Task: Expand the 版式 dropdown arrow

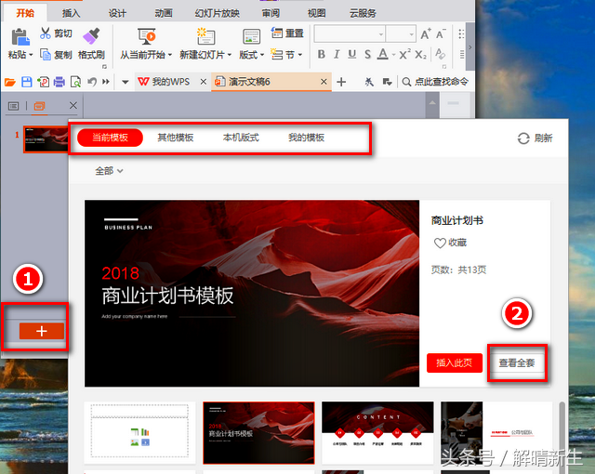Action: (262, 55)
